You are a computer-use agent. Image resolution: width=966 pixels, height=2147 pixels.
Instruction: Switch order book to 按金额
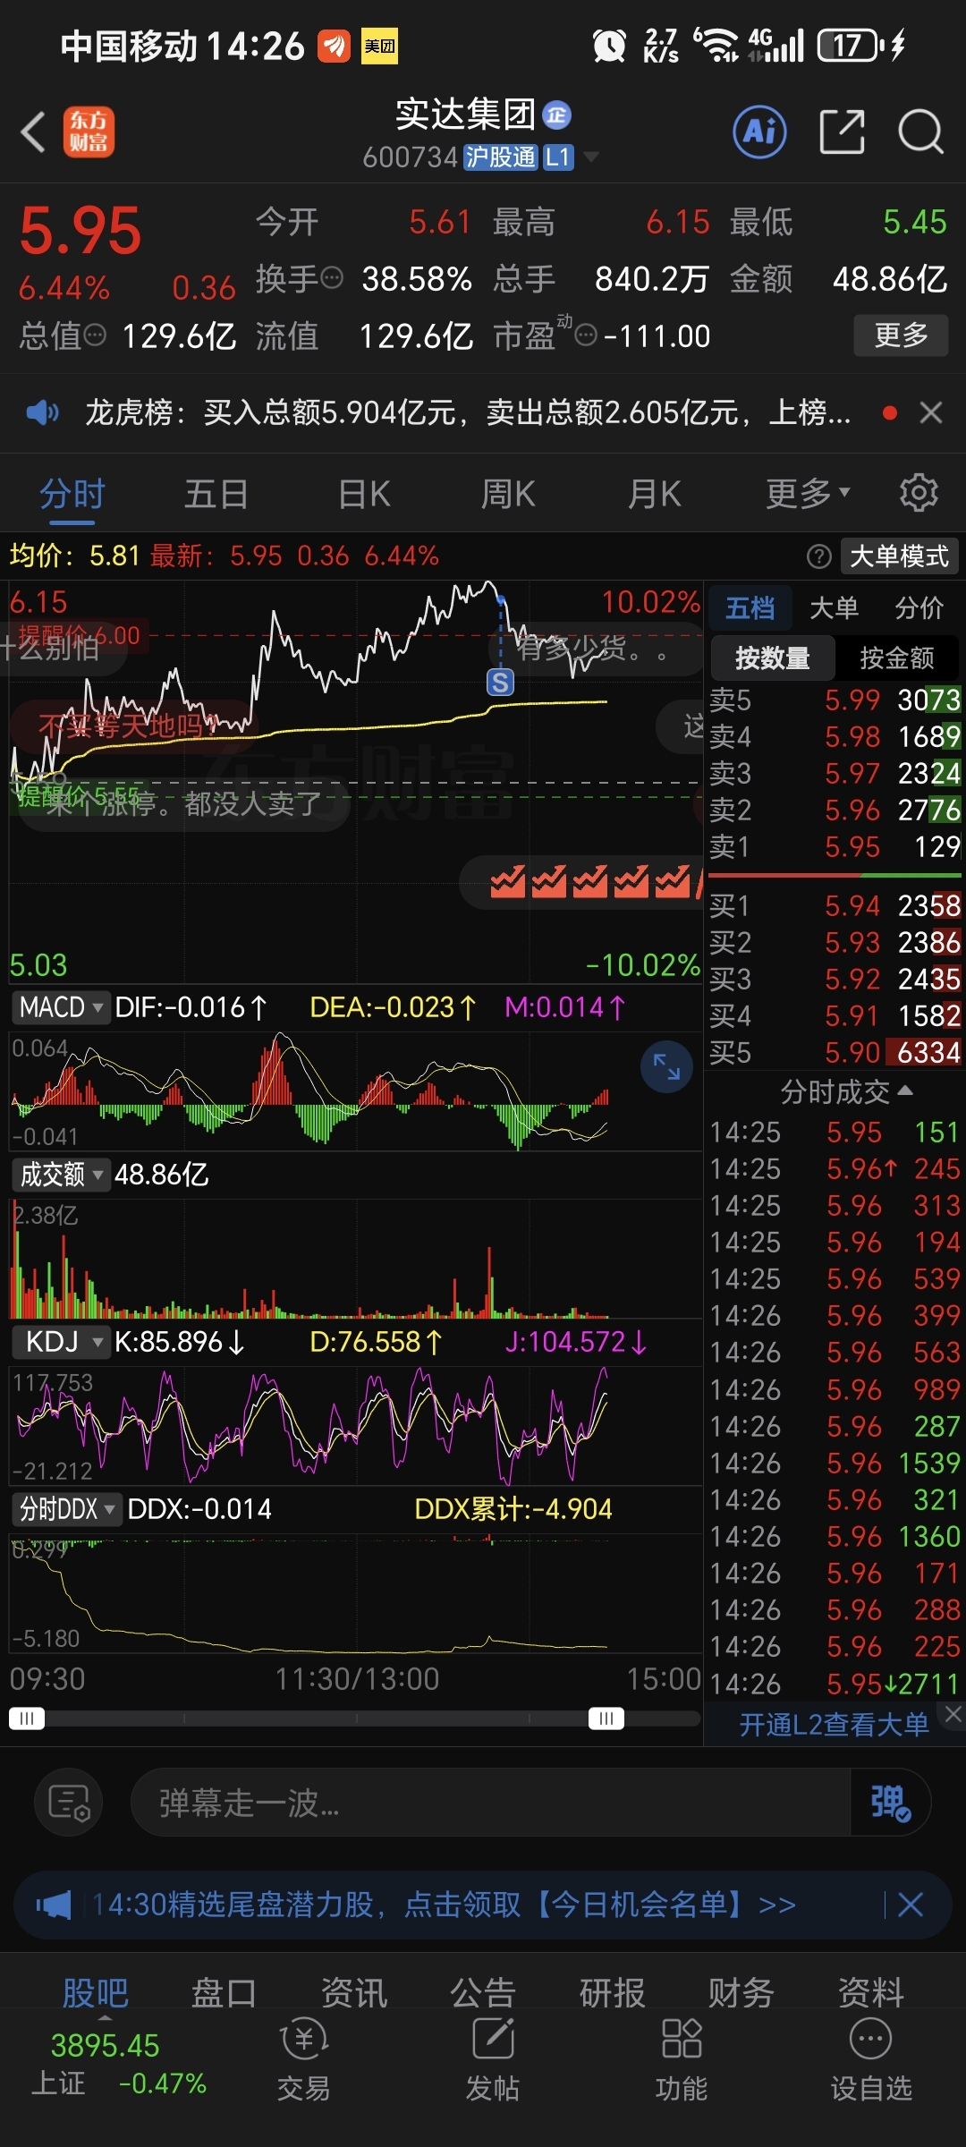tap(896, 658)
